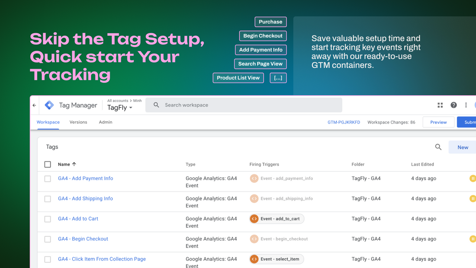Click the trigger icon for add_to_cart

point(254,218)
